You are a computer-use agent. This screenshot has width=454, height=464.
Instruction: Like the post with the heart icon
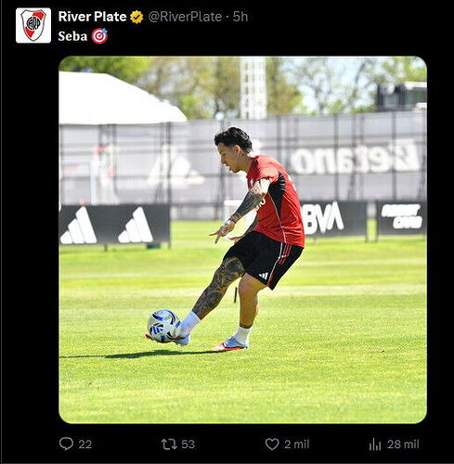pyautogui.click(x=272, y=445)
